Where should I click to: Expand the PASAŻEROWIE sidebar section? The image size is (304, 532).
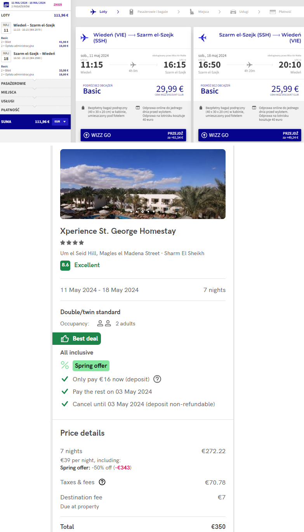click(x=35, y=83)
